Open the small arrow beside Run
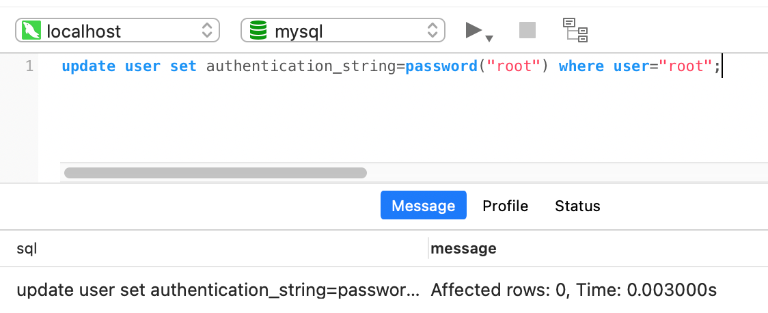This screenshot has height=313, width=768. click(x=489, y=38)
